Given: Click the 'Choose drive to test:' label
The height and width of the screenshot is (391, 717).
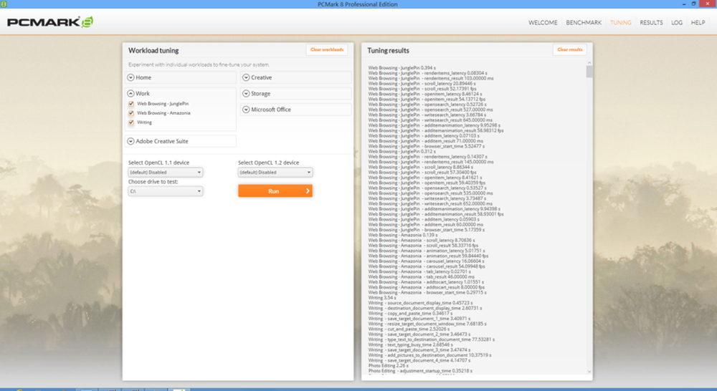Looking at the screenshot, I should pos(153,181).
